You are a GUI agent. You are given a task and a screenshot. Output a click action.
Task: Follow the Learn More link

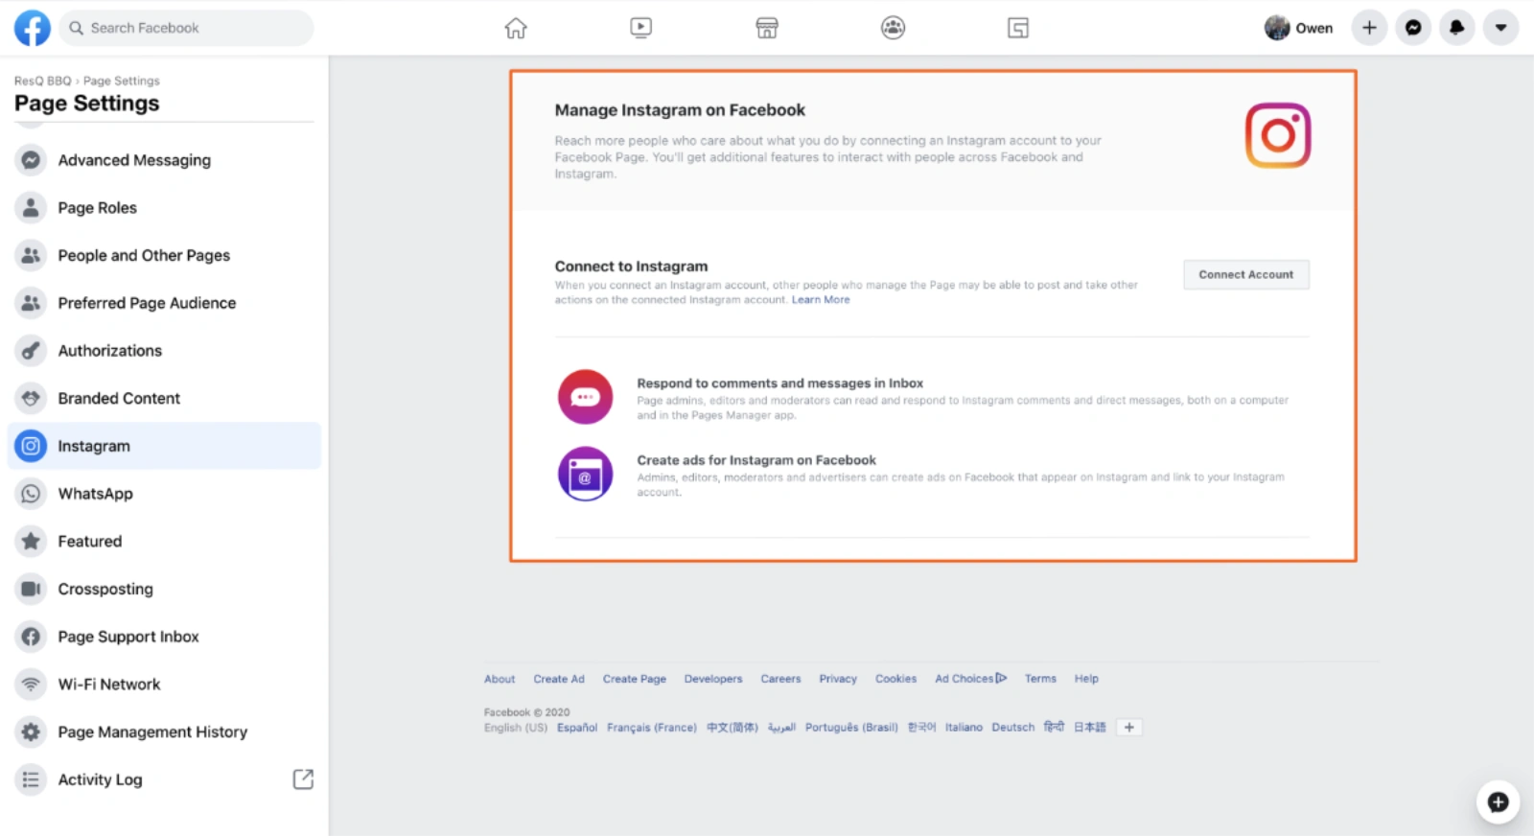coord(821,300)
